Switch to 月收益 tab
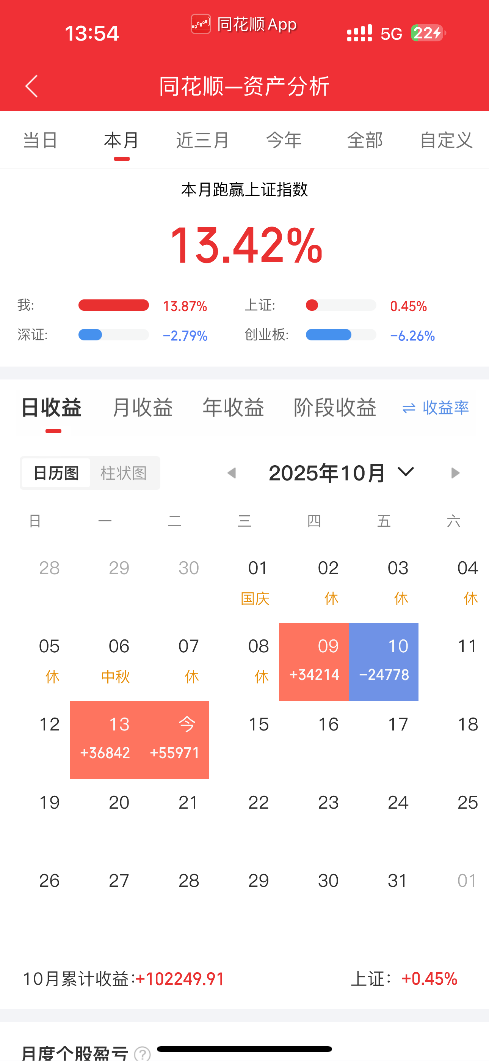This screenshot has height=1061, width=489. [x=143, y=408]
